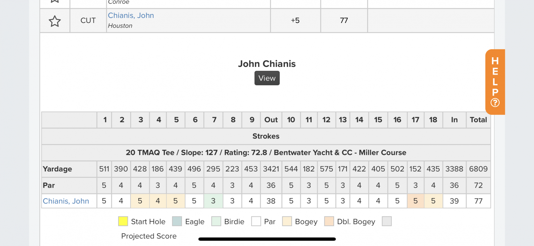Select the Total column header

click(478, 120)
